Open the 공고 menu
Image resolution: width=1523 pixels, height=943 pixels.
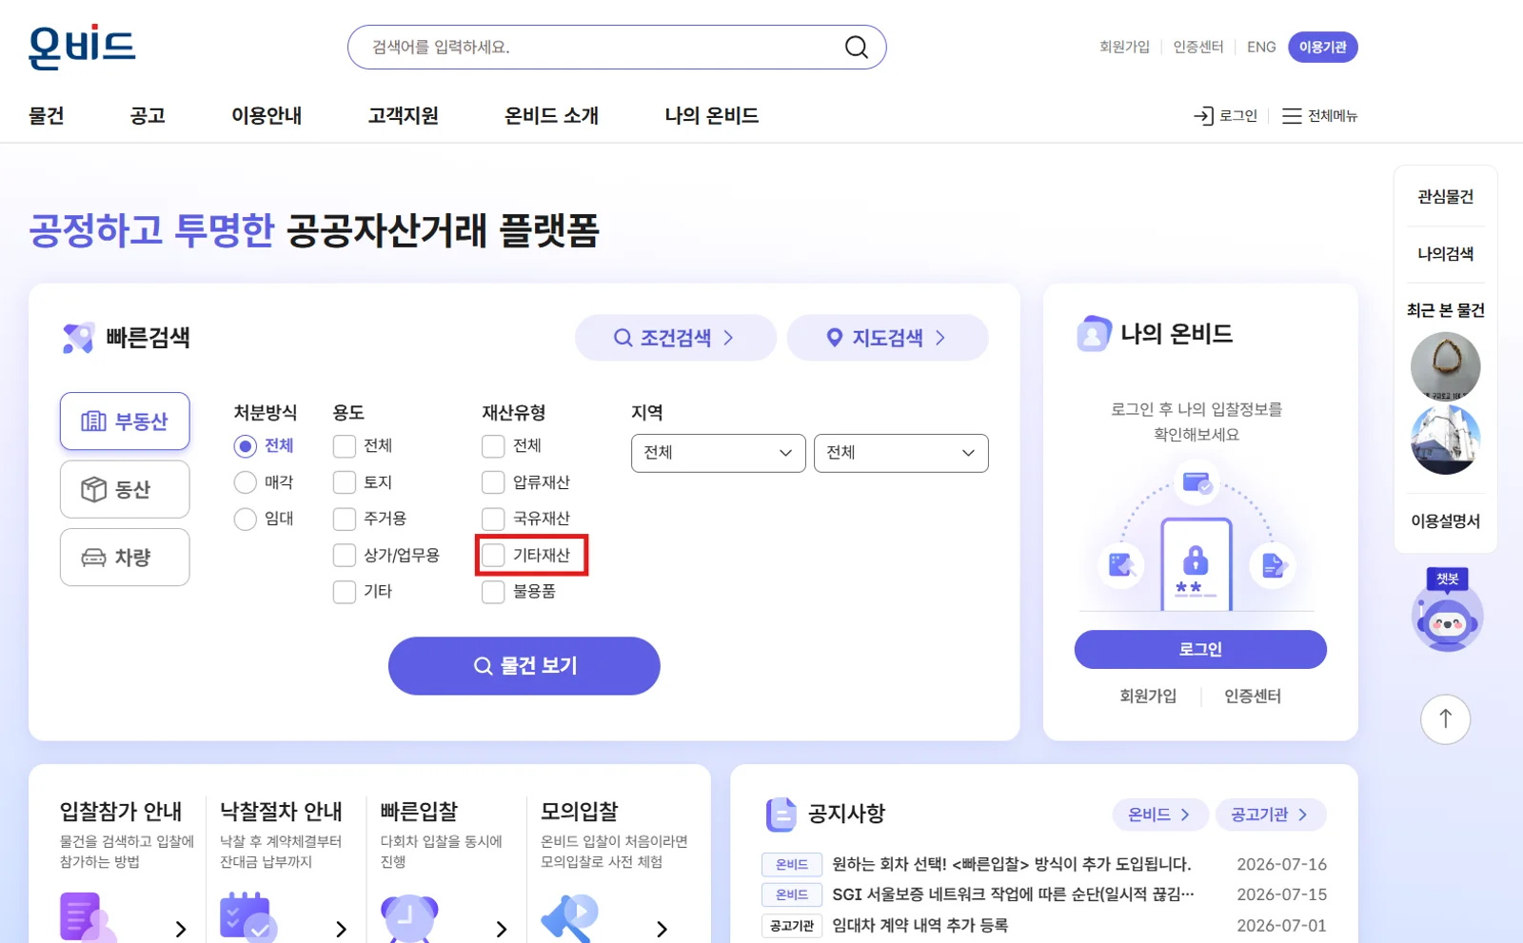pyautogui.click(x=148, y=115)
